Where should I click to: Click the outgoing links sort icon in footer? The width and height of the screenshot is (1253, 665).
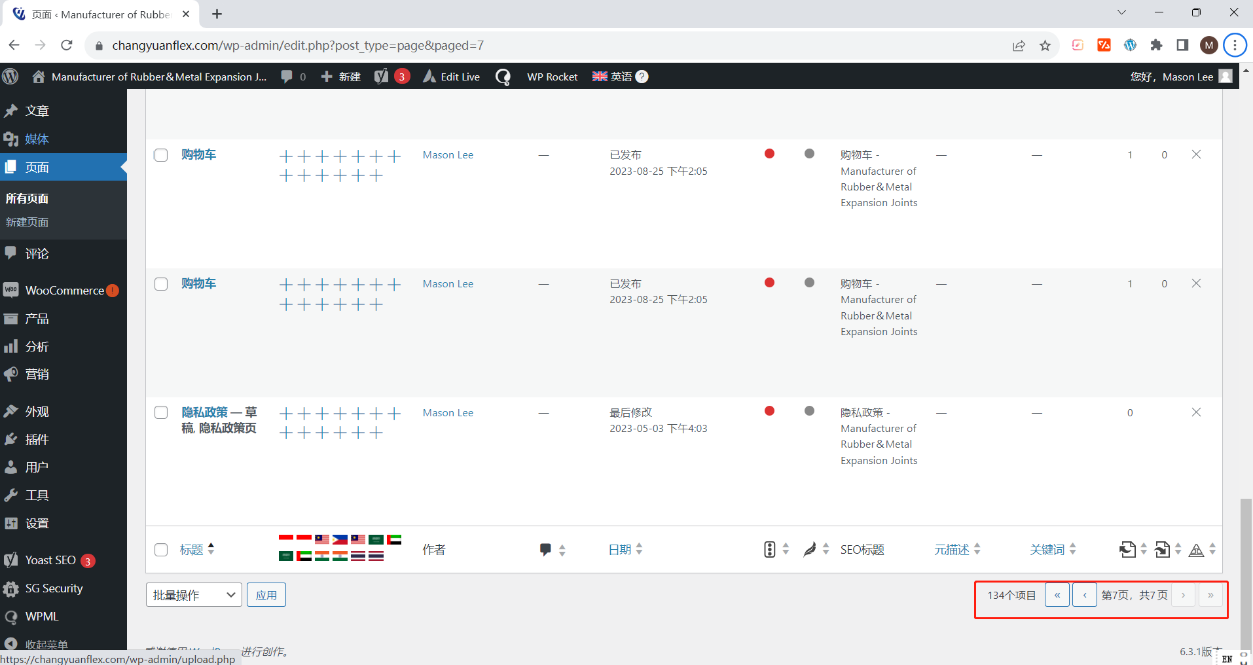(x=1169, y=550)
